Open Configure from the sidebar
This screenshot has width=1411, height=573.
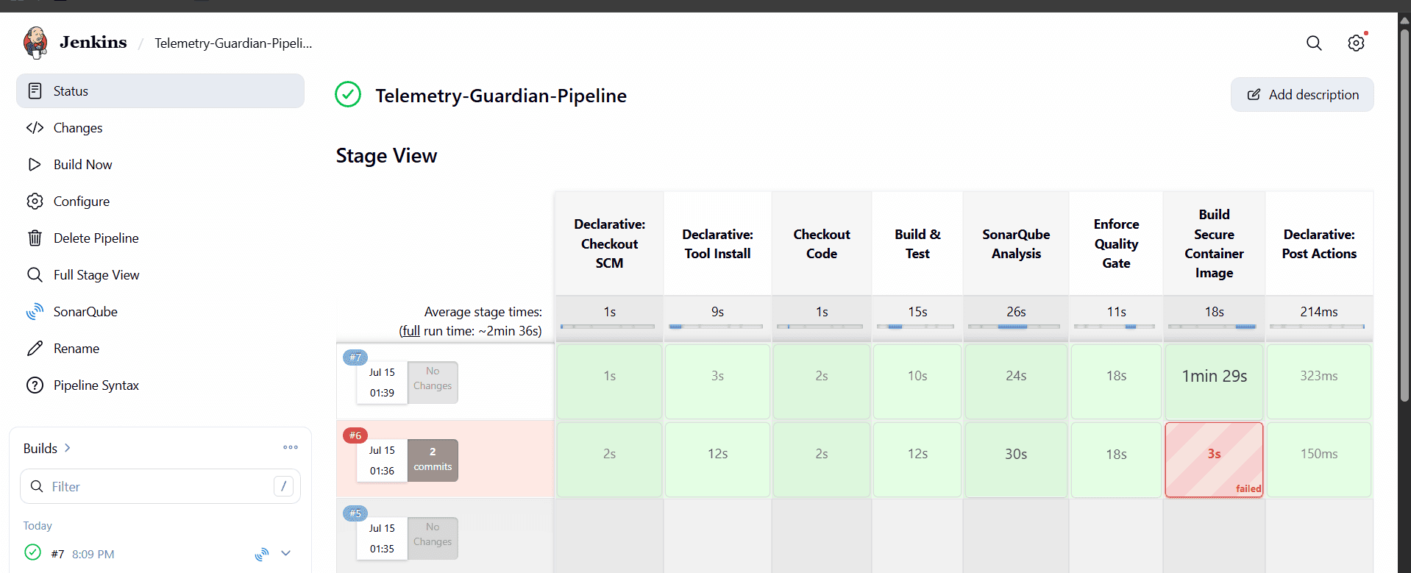click(160, 202)
